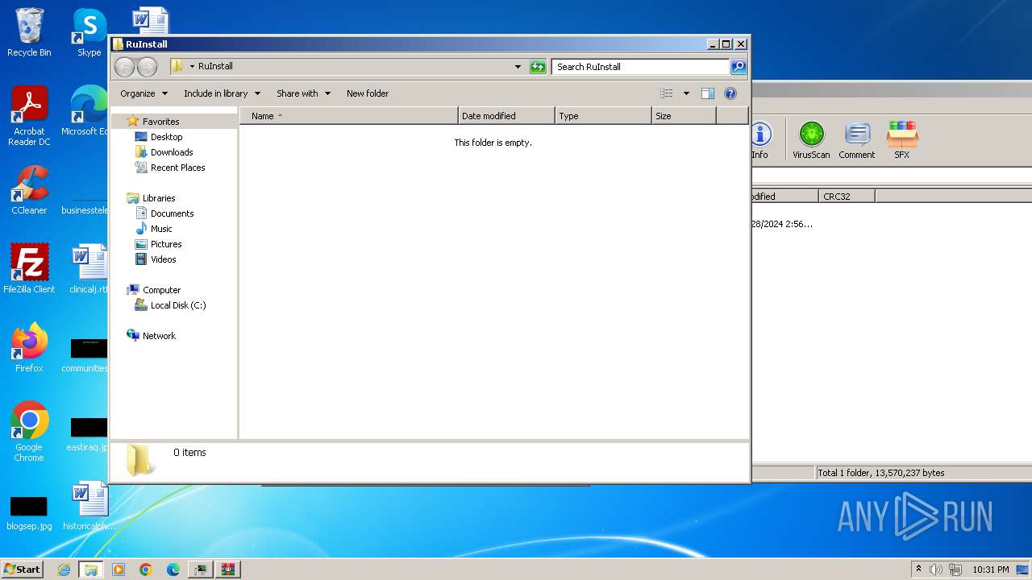Open the blogsep.jpg desktop file
Image resolution: width=1032 pixels, height=580 pixels.
pyautogui.click(x=29, y=512)
